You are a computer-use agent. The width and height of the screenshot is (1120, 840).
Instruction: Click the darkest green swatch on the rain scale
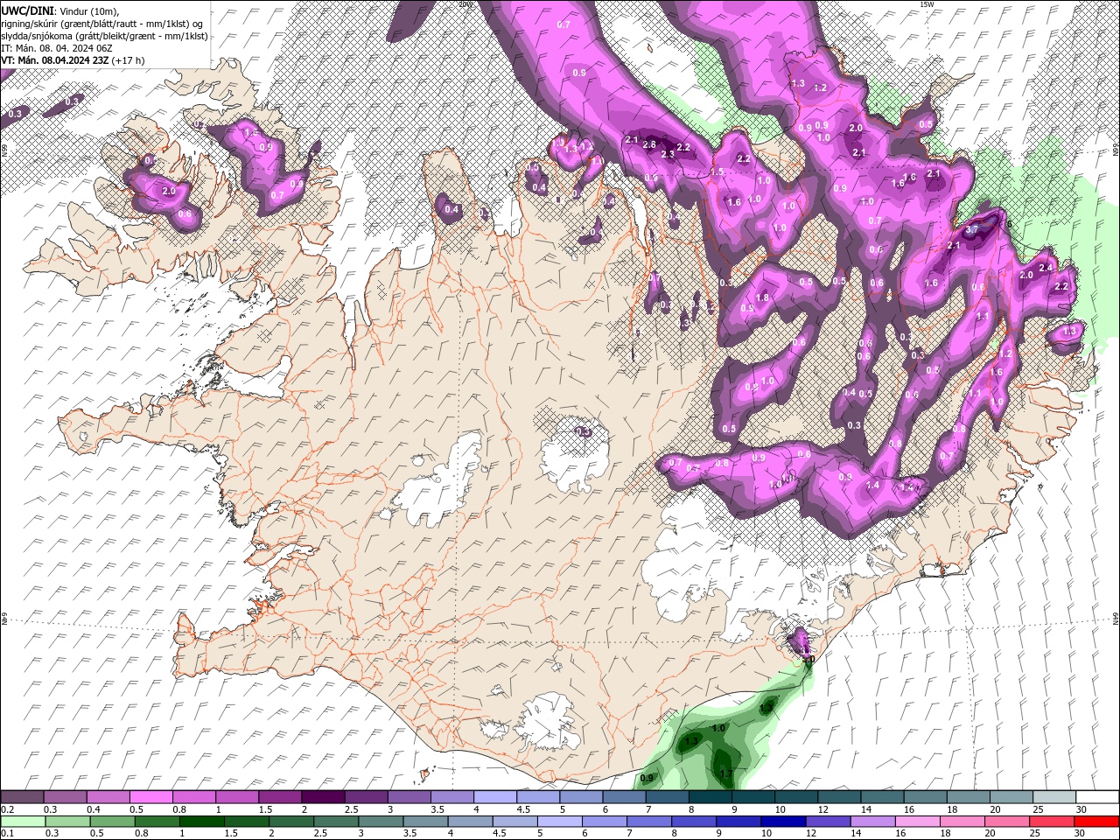coord(201,822)
